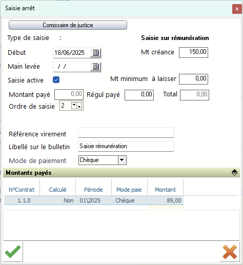Select the 1.1.0 contract row
Viewport: 243px width, 265px height.
tap(94, 200)
